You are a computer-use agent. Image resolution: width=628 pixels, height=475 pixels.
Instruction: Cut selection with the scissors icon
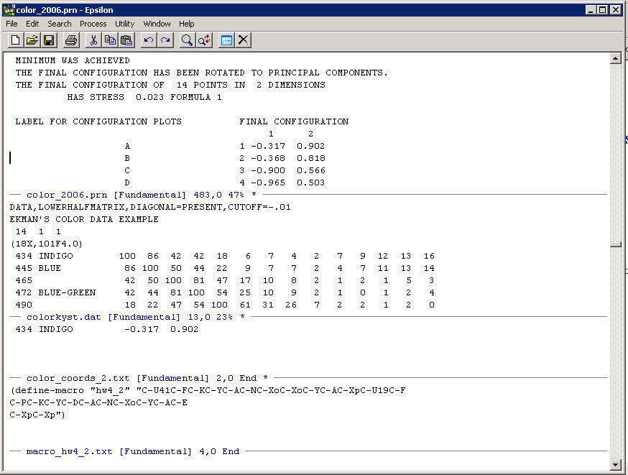tap(93, 40)
